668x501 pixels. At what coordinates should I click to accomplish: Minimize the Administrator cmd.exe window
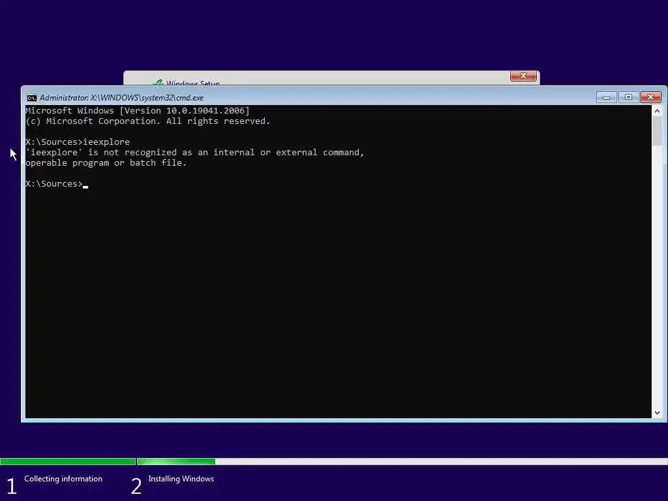(606, 98)
